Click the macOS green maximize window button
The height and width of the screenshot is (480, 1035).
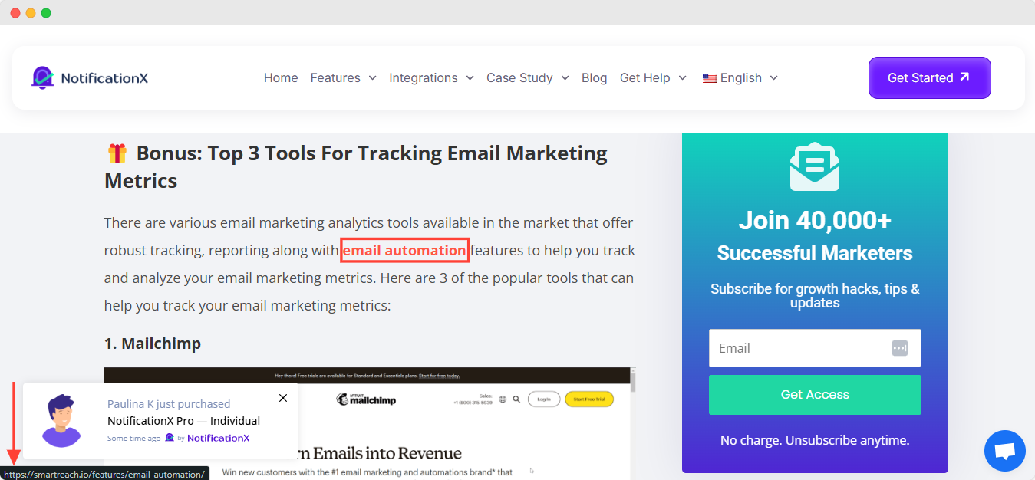[46, 13]
